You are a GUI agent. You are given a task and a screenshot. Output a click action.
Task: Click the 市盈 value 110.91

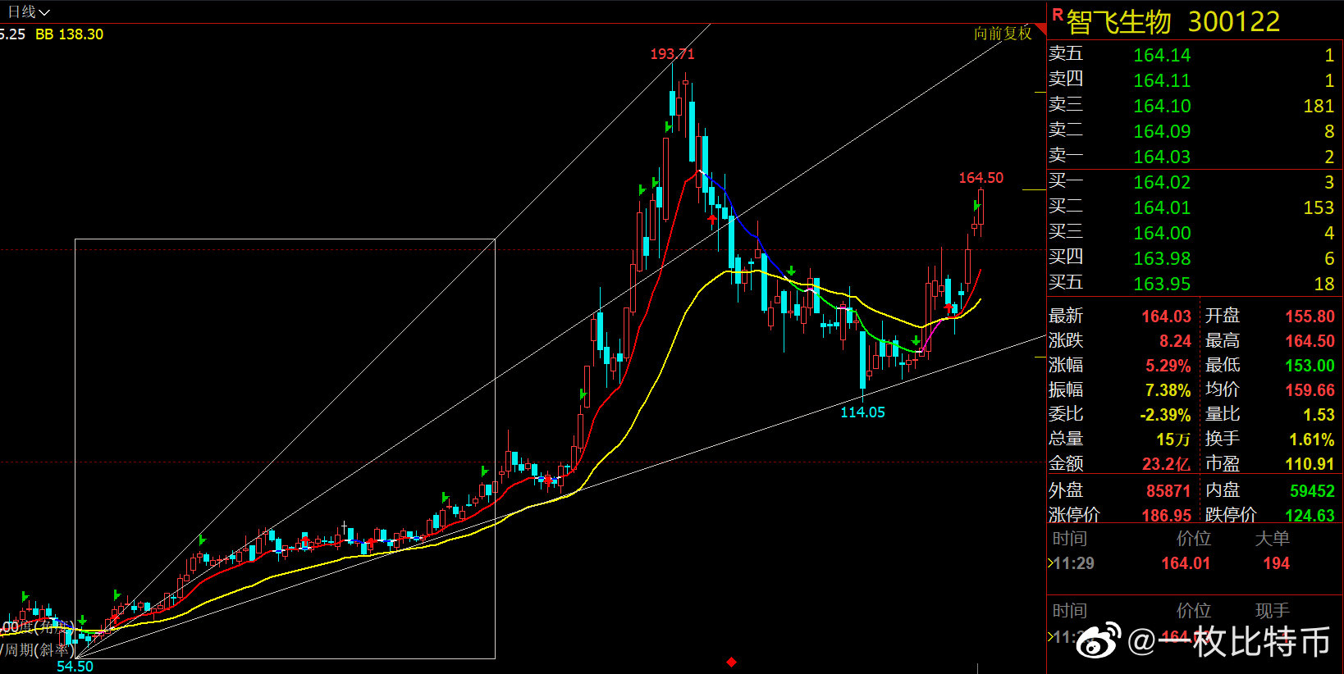pyautogui.click(x=1310, y=464)
